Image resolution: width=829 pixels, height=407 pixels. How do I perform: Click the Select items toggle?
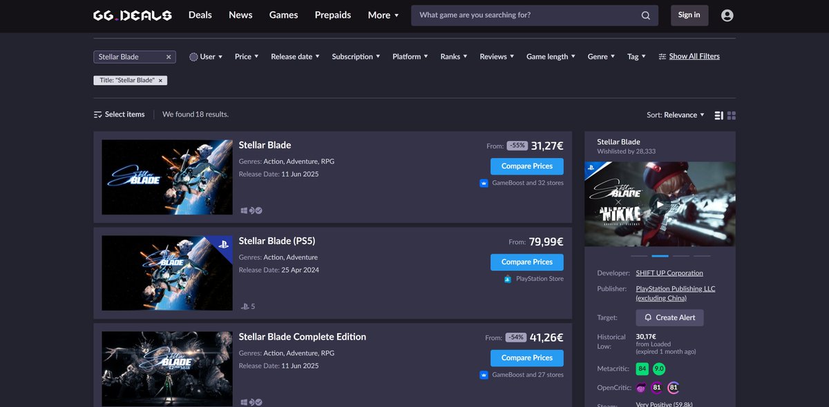[x=120, y=115]
